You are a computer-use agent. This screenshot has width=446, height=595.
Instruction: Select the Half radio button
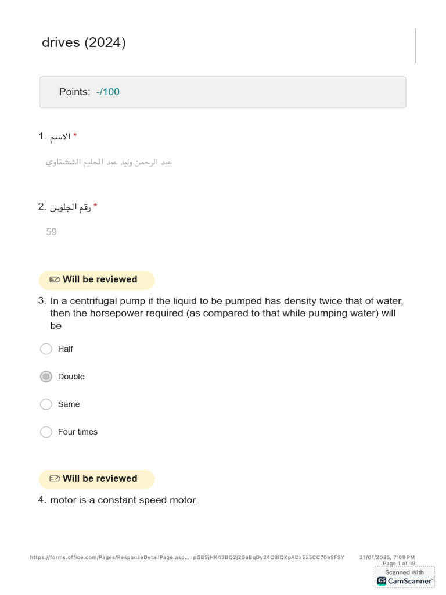point(46,349)
